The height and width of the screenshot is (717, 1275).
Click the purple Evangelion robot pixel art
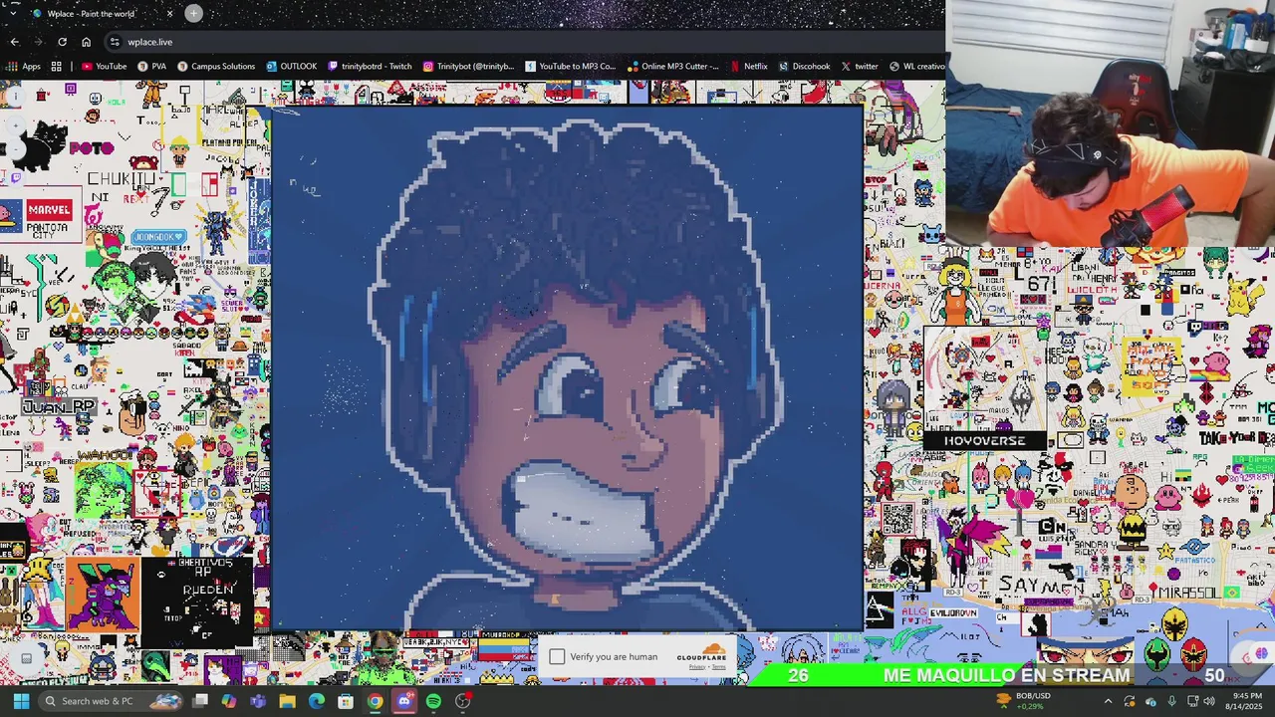[103, 595]
